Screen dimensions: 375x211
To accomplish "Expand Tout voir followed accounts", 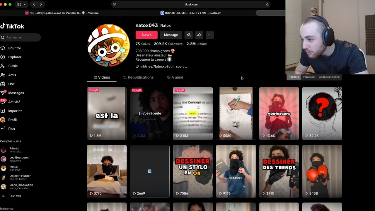I will pos(15,196).
